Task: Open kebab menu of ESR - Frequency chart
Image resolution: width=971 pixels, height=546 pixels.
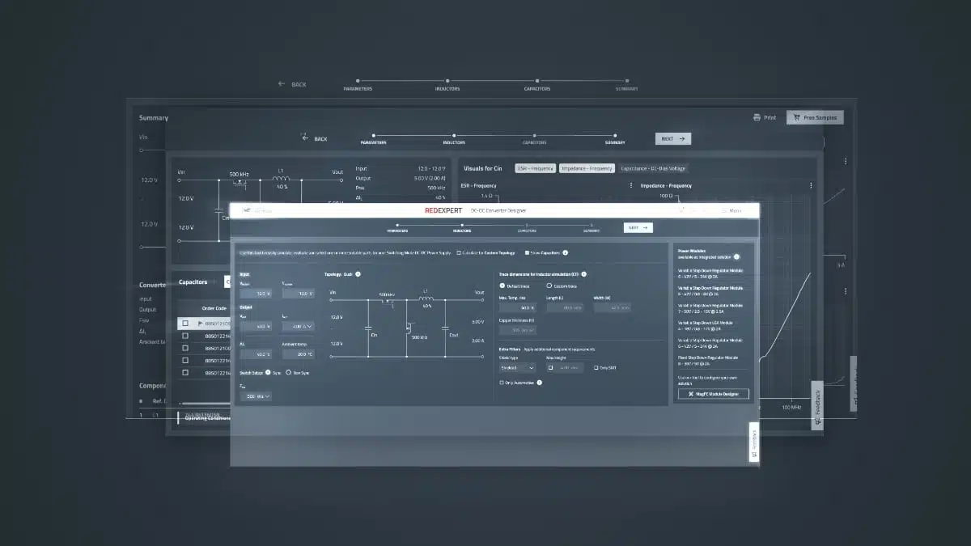Action: [630, 185]
